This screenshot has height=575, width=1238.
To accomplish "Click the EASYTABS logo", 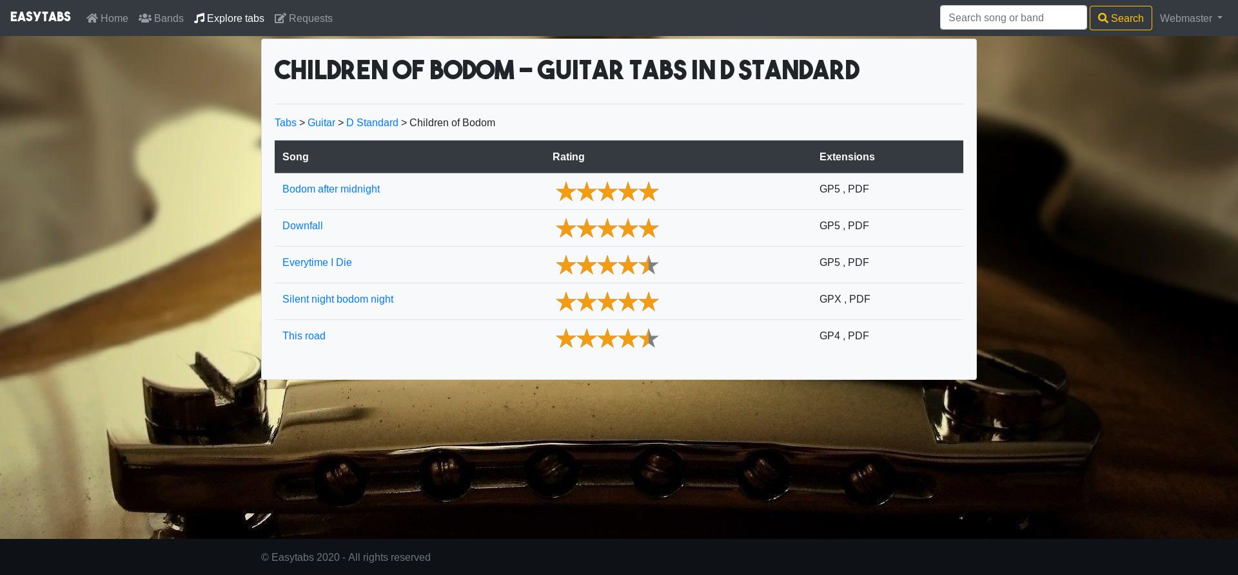I will 41,17.
